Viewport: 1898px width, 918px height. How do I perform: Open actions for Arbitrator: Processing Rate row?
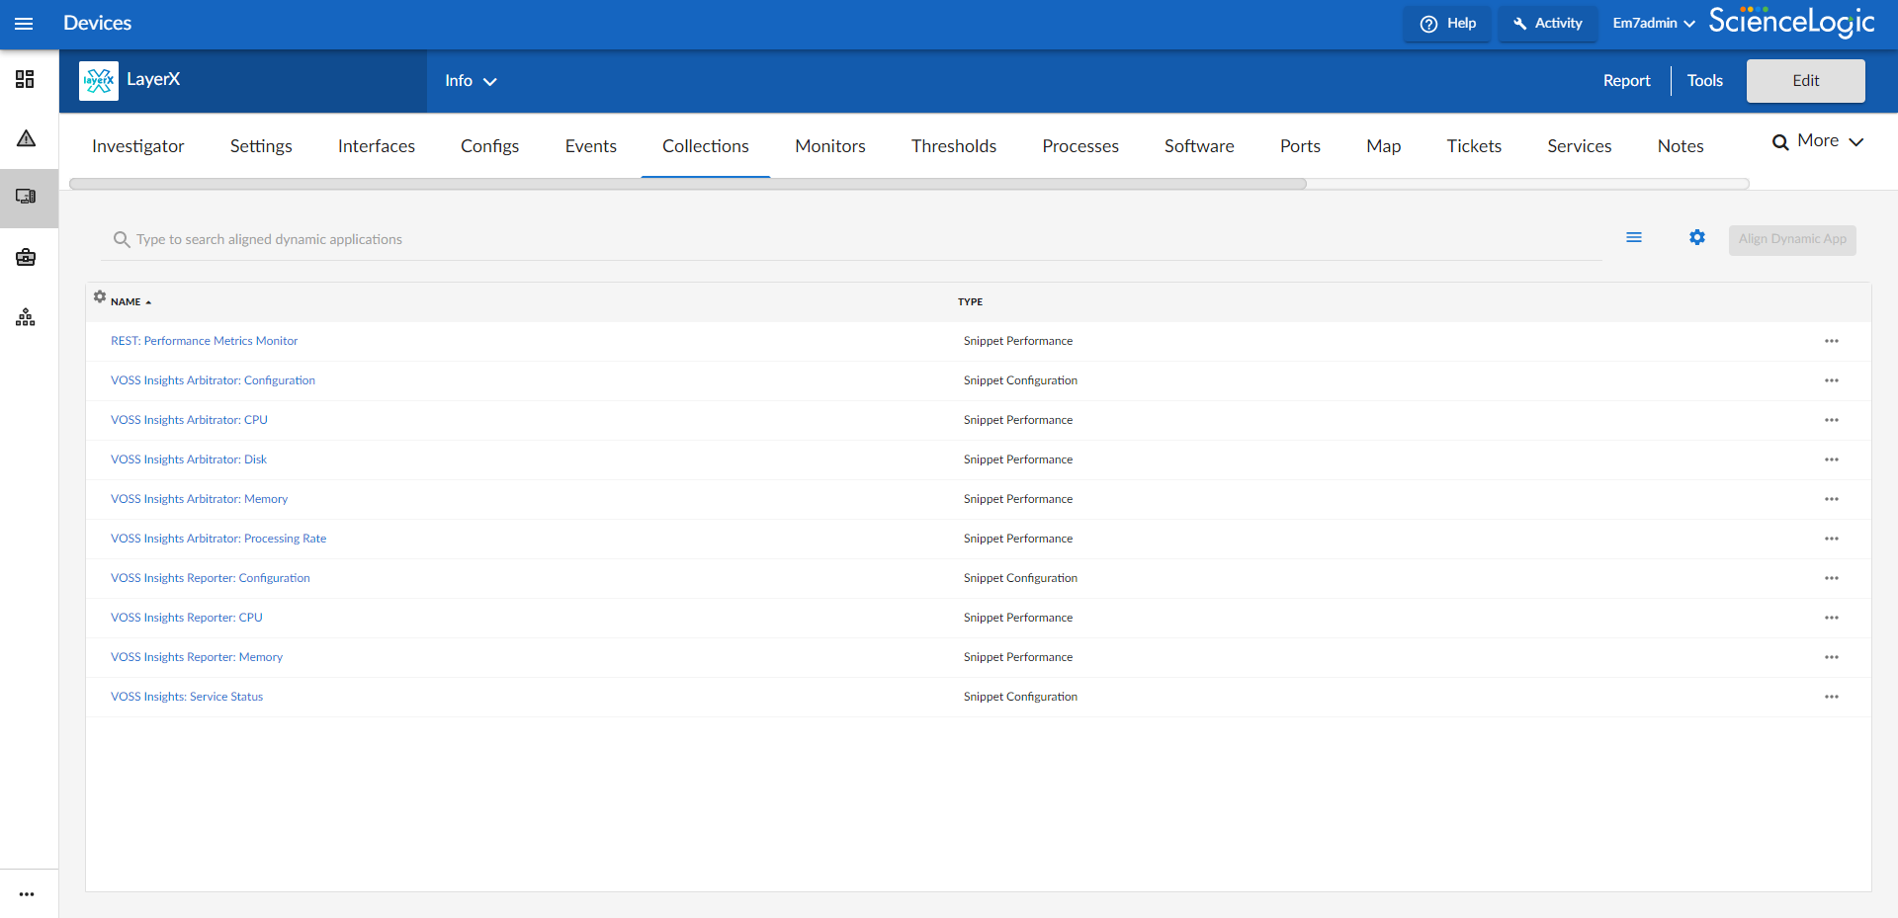pyautogui.click(x=1832, y=539)
